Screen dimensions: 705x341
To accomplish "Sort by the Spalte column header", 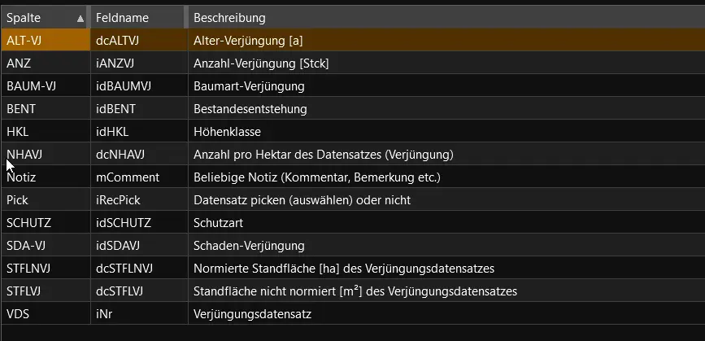I will coord(33,18).
